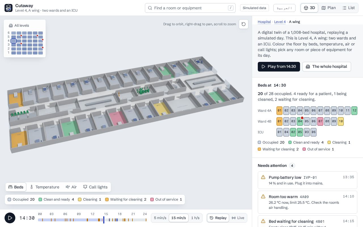
Task: Select bed 10 in Ward 4B row
Action: [x=341, y=121]
